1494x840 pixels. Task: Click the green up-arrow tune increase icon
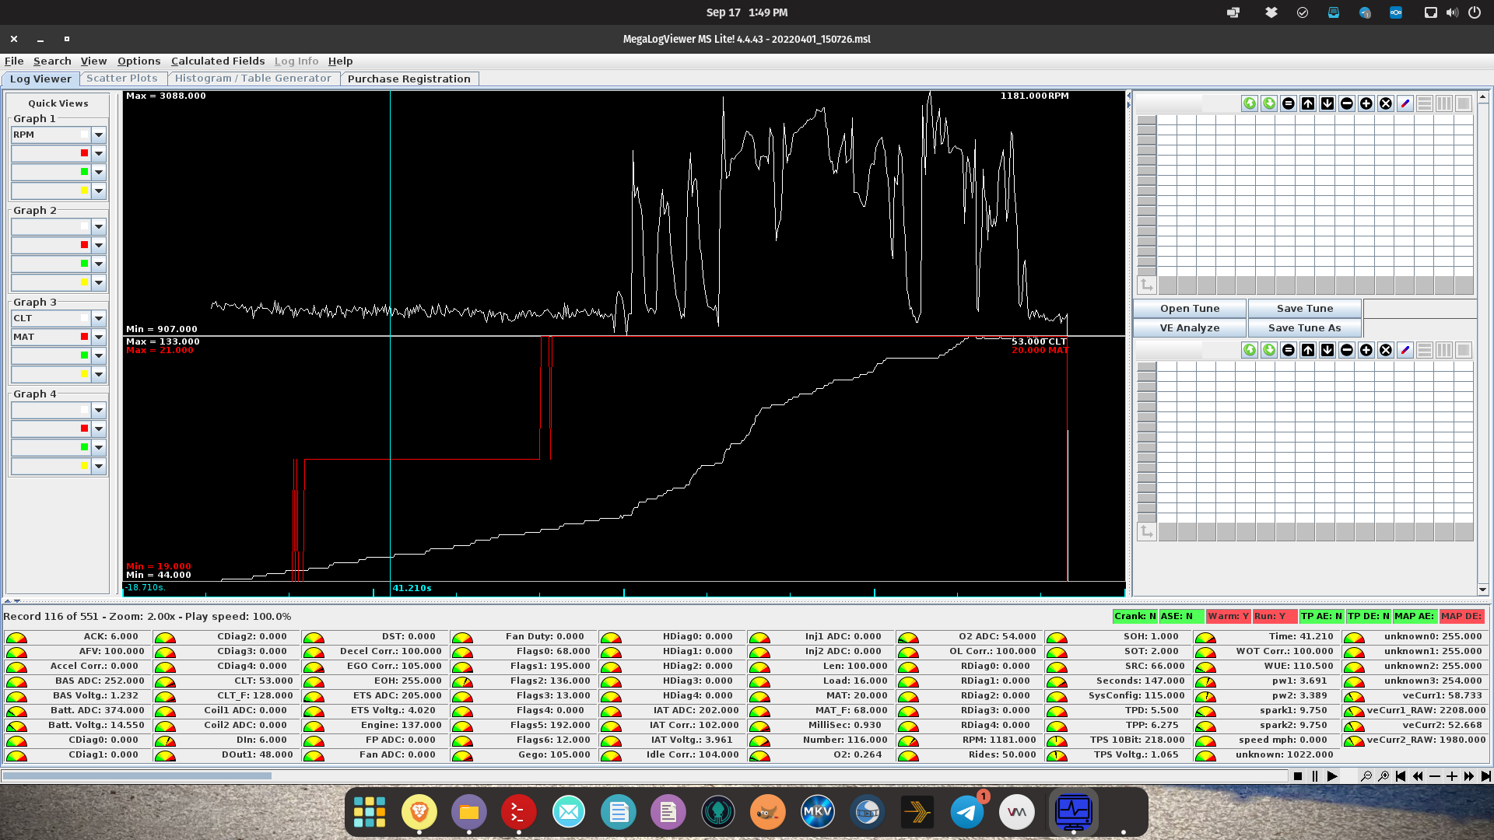(1250, 103)
